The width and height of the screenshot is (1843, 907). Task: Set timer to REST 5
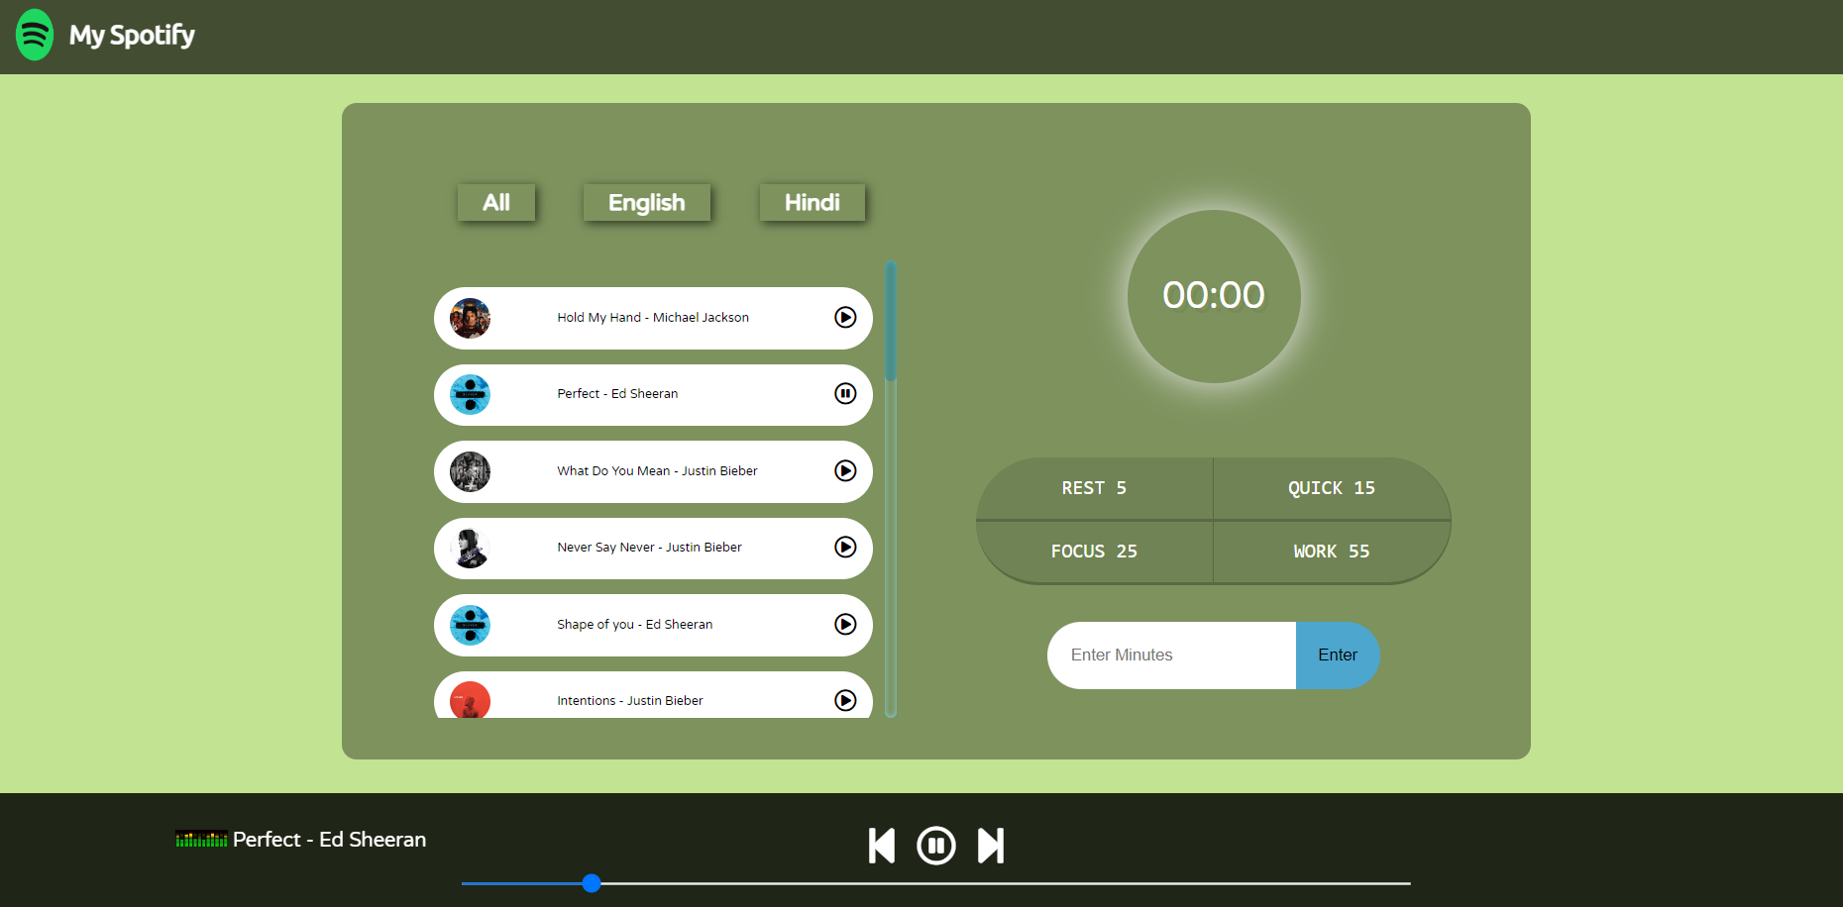(1095, 488)
